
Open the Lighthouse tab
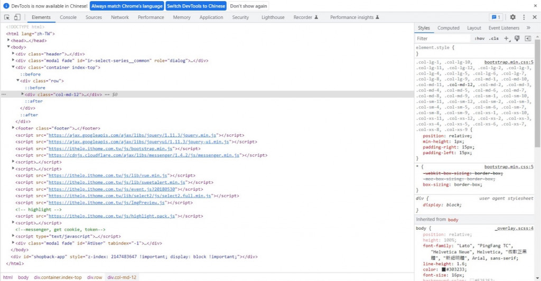point(273,17)
